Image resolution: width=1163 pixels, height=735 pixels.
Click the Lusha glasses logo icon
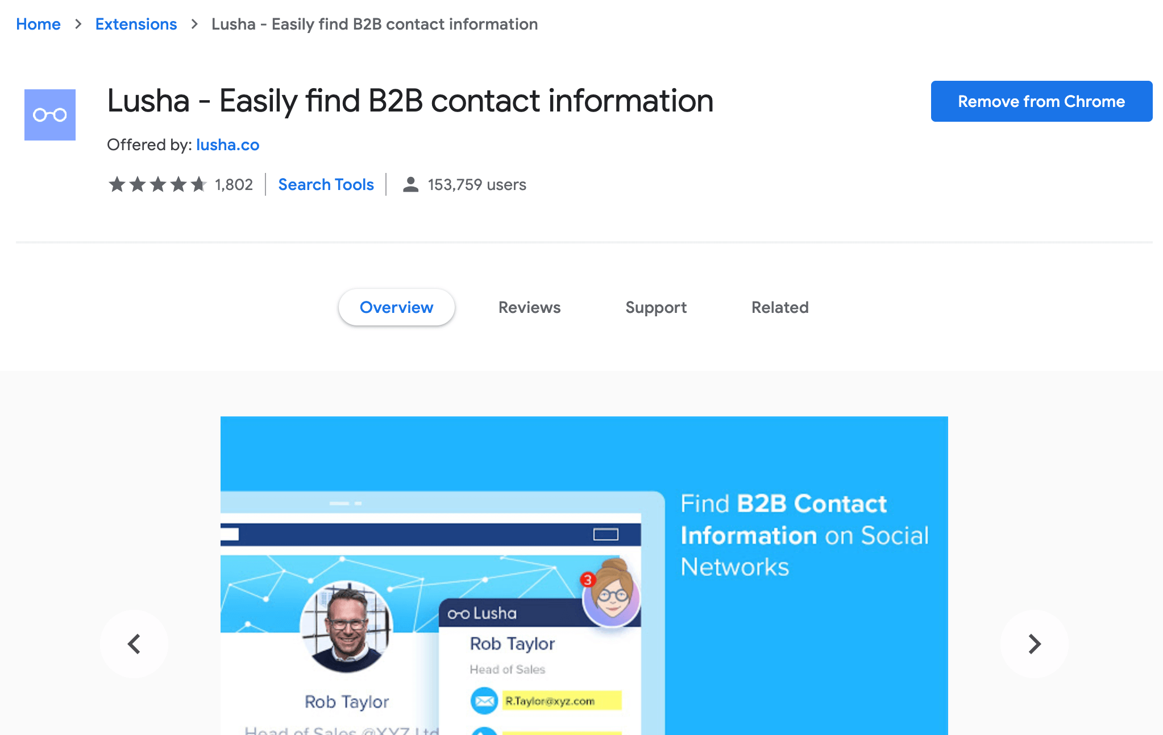(50, 114)
